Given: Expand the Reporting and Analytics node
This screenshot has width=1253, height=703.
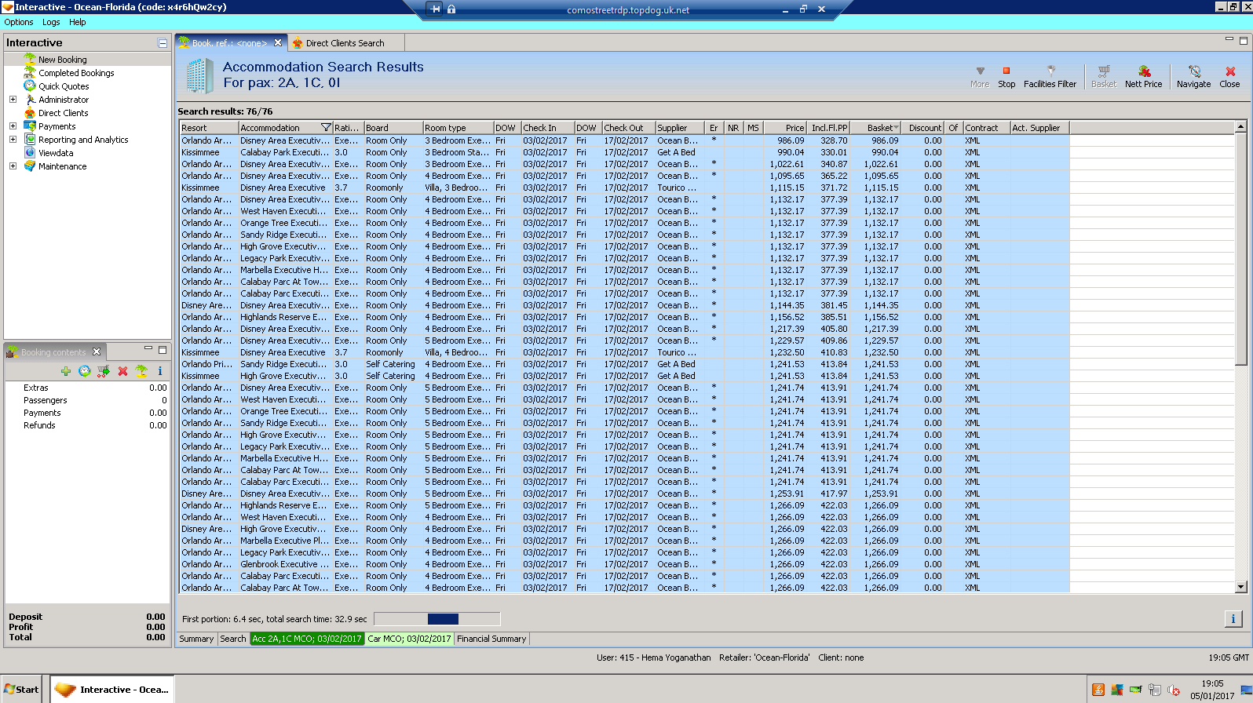Looking at the screenshot, I should pyautogui.click(x=13, y=140).
